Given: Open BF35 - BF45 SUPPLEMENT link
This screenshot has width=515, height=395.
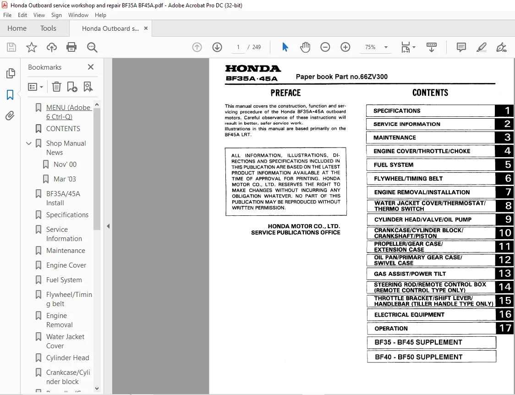Looking at the screenshot, I should point(431,342).
